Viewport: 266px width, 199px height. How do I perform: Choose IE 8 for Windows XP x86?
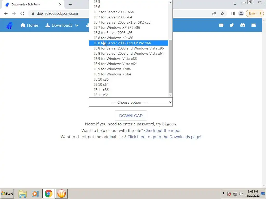129,38
